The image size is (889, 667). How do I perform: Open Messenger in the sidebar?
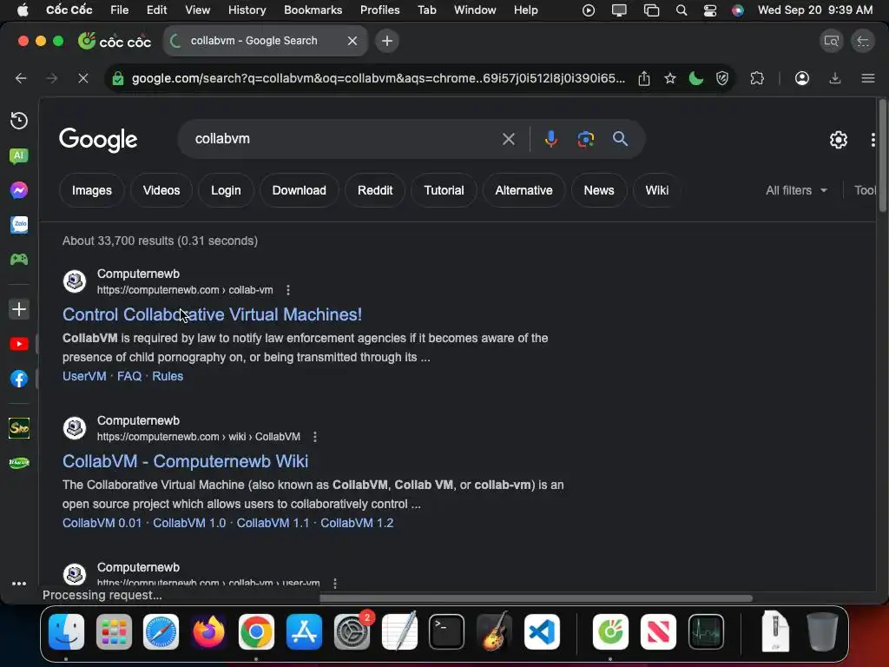[x=19, y=190]
